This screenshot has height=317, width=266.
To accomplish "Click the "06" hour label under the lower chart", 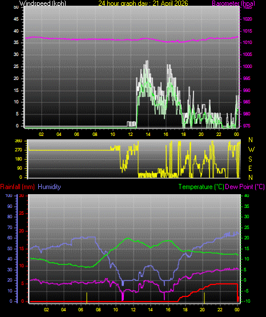I will tap(80, 310).
